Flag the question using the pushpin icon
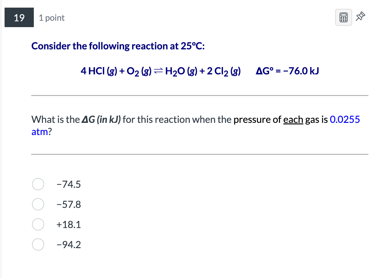This screenshot has width=382, height=278. (x=360, y=16)
